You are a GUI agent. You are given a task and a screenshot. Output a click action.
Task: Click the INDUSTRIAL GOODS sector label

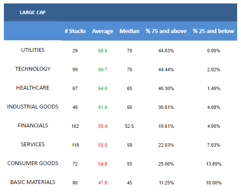coord(33,107)
